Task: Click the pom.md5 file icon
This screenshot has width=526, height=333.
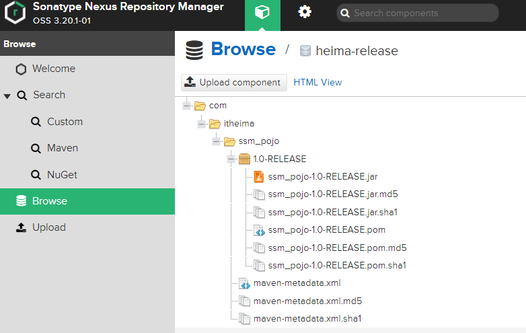Action: pos(259,248)
